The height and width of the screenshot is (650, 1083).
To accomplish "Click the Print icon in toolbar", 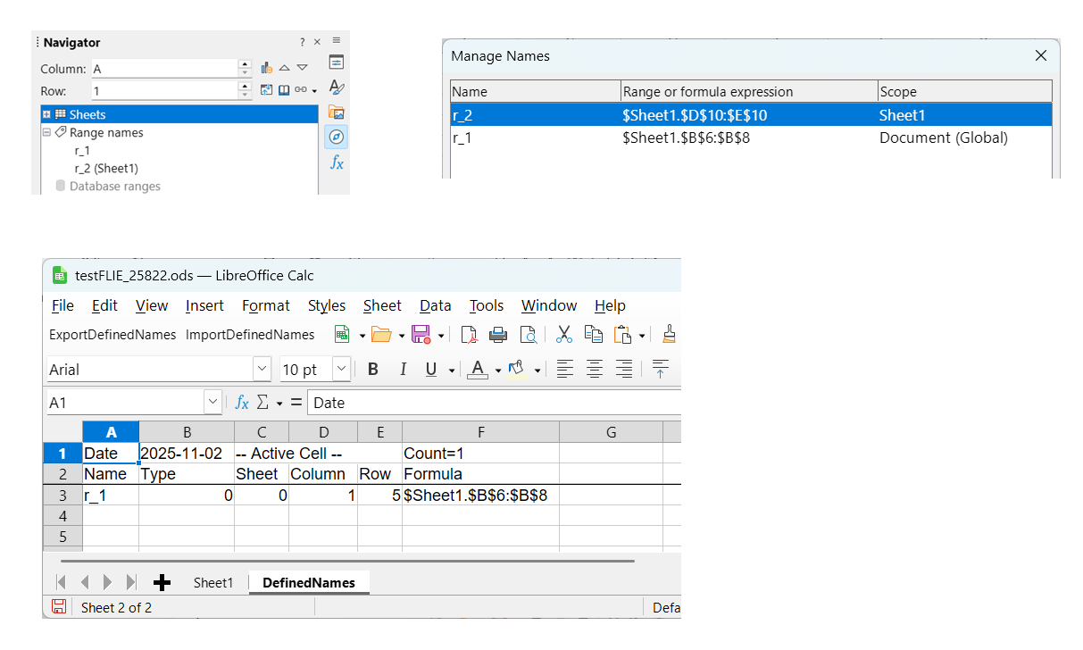I will coord(498,335).
